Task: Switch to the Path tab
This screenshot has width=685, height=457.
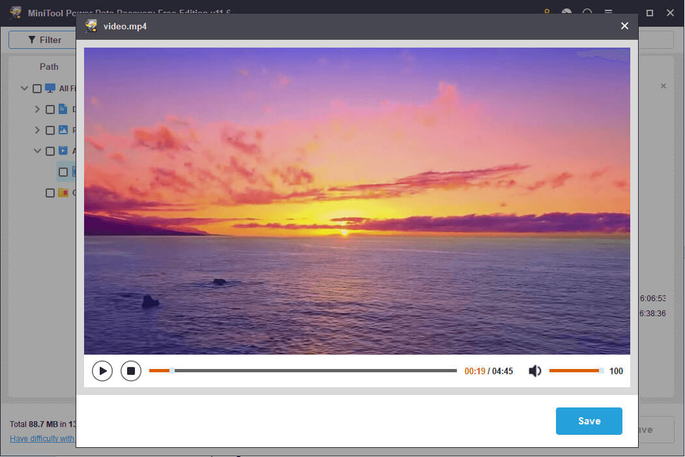Action: pos(49,66)
